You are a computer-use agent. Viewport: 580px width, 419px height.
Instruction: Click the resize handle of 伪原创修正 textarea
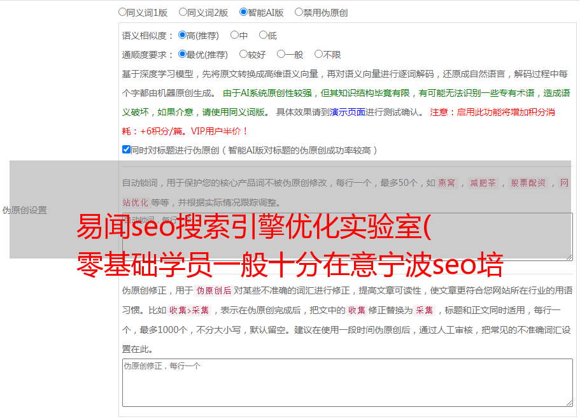[569, 403]
